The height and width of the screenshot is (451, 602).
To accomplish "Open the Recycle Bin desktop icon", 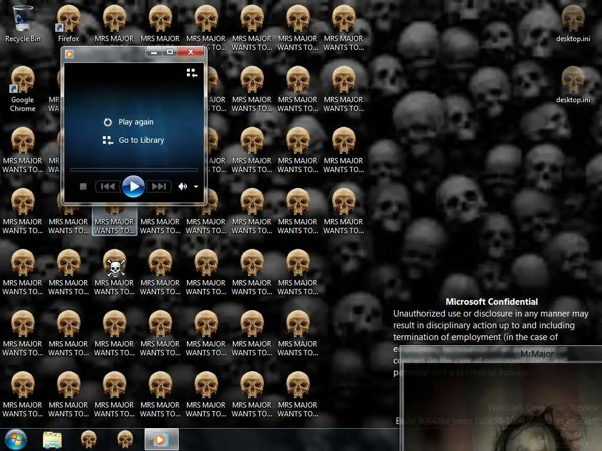I will click(x=22, y=23).
